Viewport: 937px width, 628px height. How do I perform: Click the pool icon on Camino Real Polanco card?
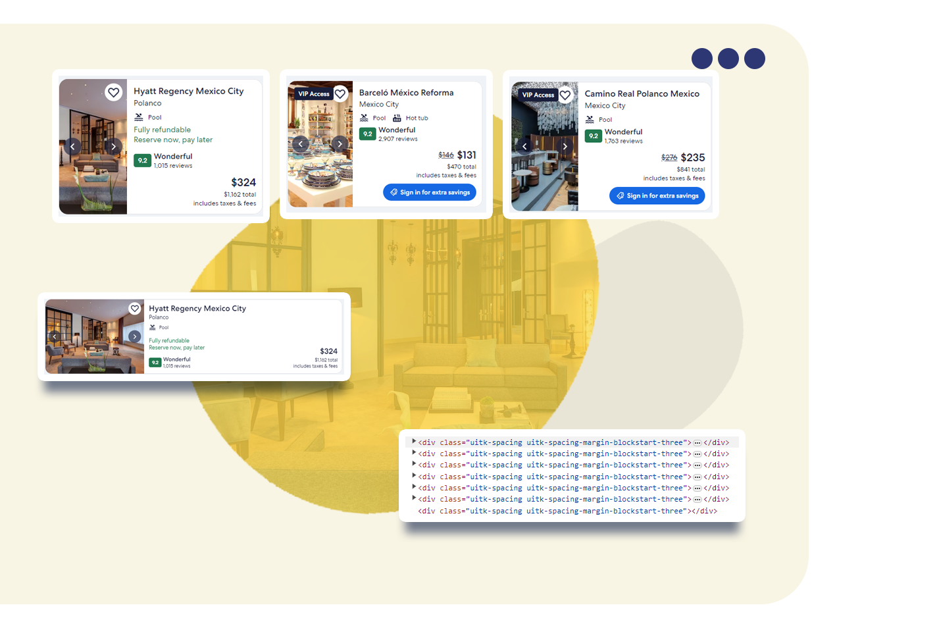click(x=589, y=119)
